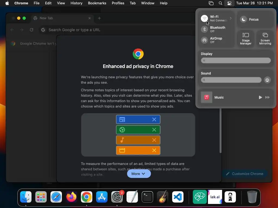Viewport: 278px width, 208px height.
Task: Open Launchpad from the Dock
Action: (x=41, y=197)
